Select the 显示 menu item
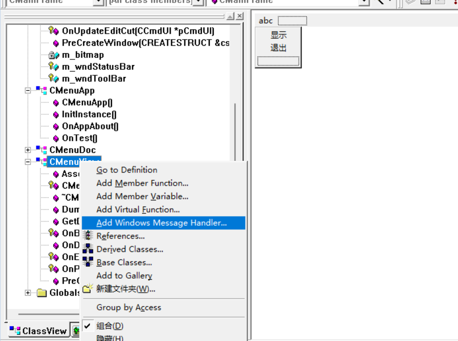The height and width of the screenshot is (341, 458). (x=278, y=35)
